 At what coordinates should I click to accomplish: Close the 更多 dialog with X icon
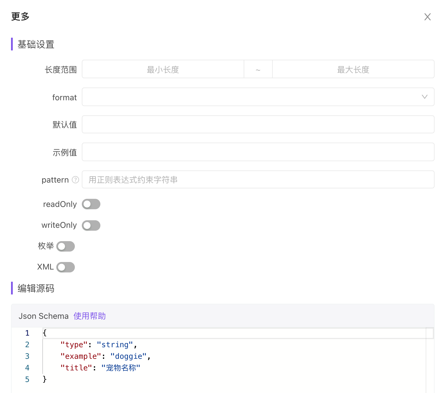point(427,17)
